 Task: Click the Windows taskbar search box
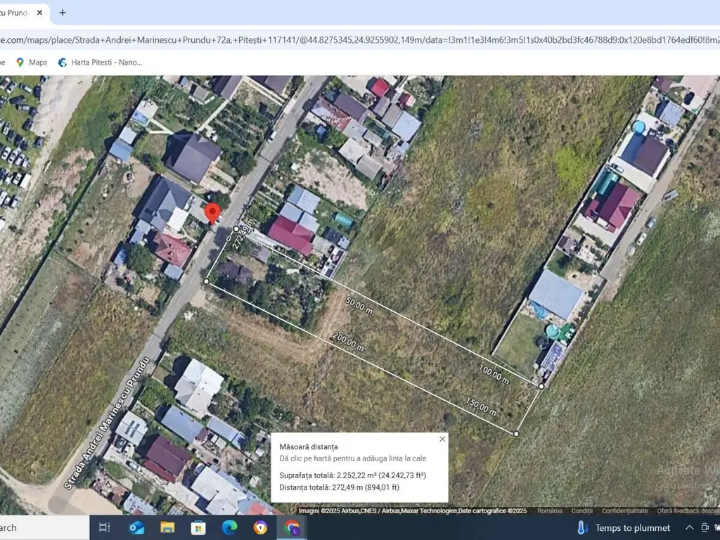click(44, 527)
